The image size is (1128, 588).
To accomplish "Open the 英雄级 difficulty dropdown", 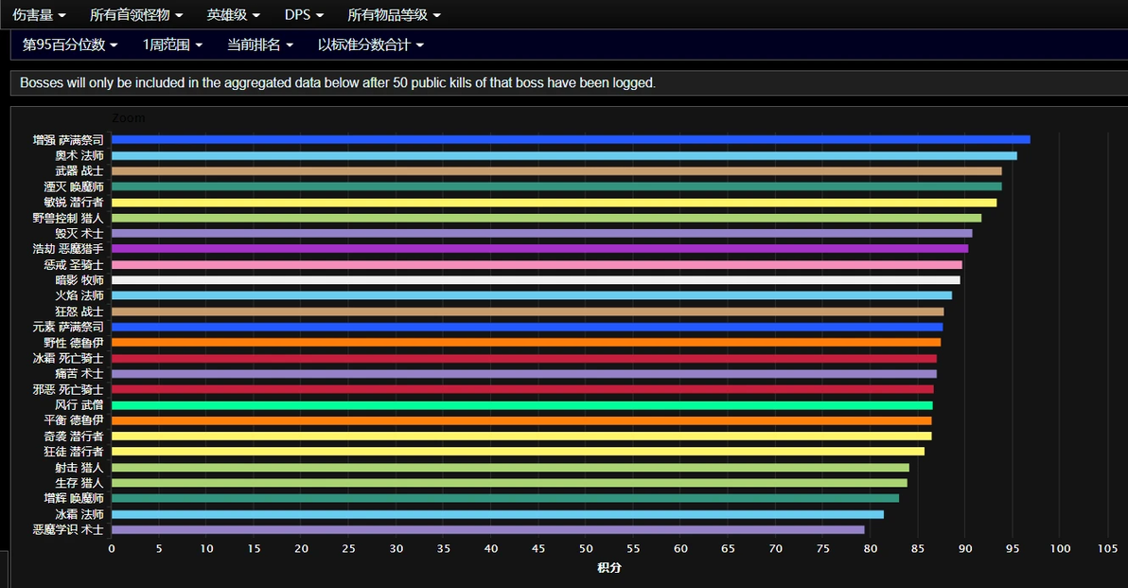I will click(x=233, y=15).
